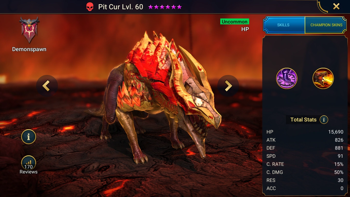Go to the next champion arrow
The width and height of the screenshot is (350, 197).
point(228,86)
